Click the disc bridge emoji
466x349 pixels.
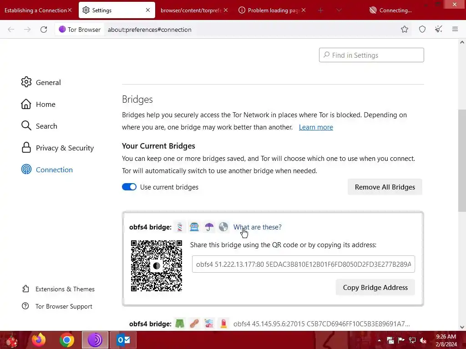click(x=223, y=227)
